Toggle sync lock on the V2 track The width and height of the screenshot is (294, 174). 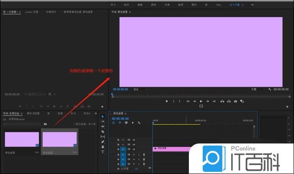click(129, 145)
